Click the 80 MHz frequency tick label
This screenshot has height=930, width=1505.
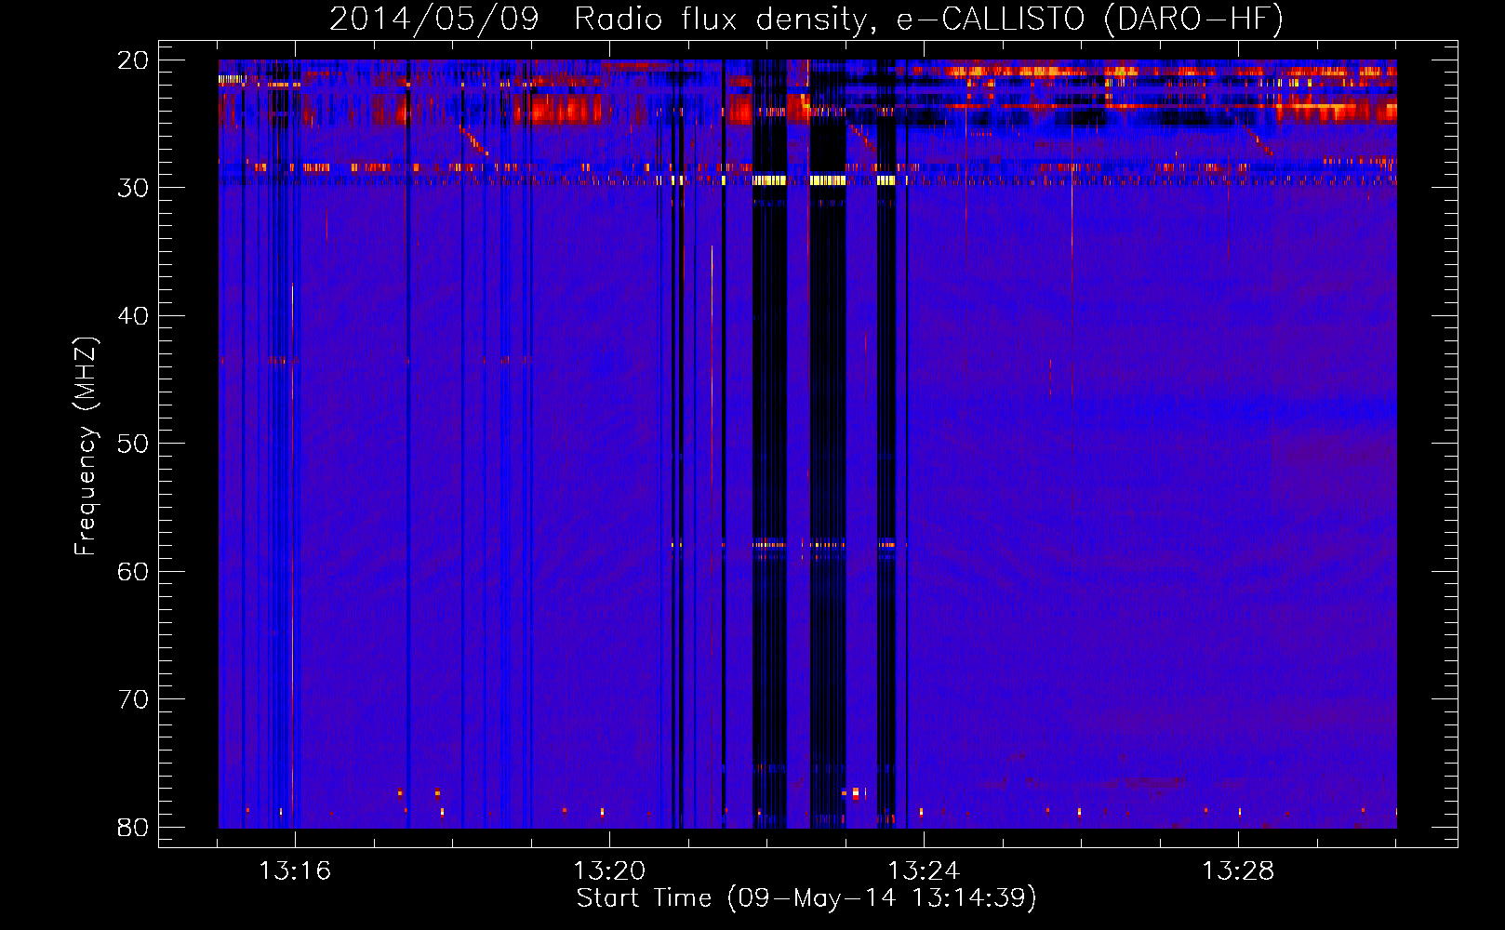[x=133, y=828]
